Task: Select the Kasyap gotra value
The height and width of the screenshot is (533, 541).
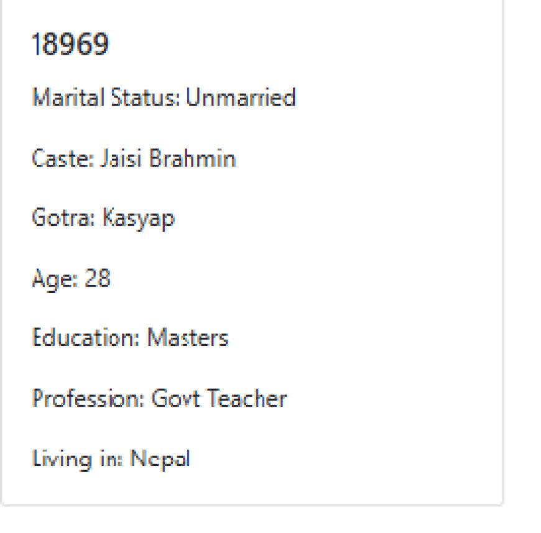Action: point(139,218)
